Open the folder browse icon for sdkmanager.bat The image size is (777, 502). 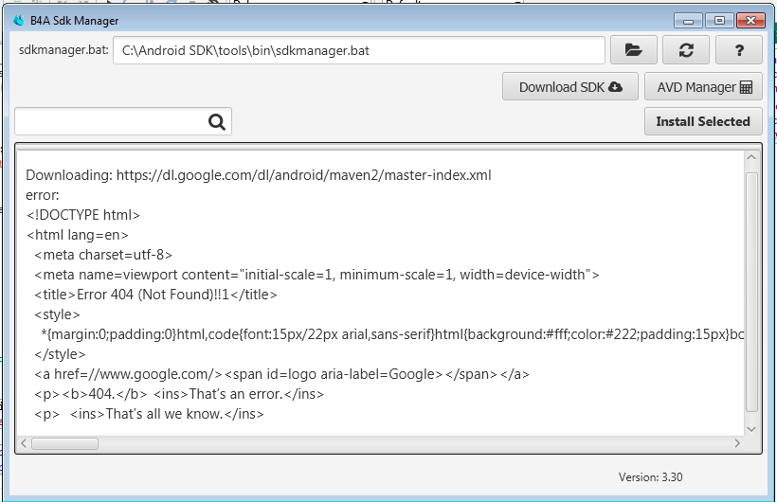coord(634,50)
